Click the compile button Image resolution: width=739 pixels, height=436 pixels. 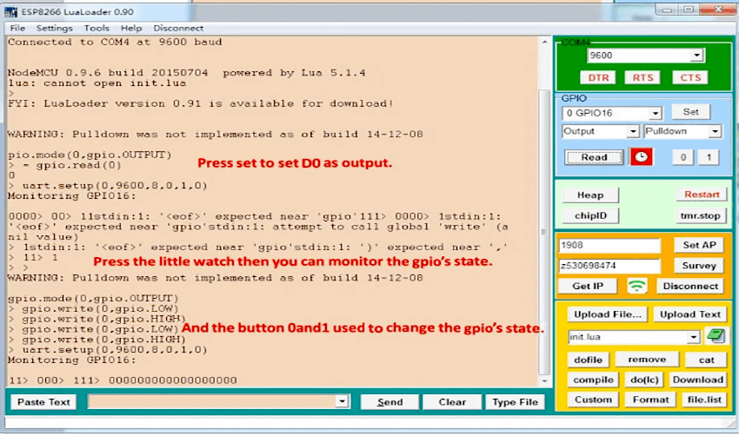(593, 380)
